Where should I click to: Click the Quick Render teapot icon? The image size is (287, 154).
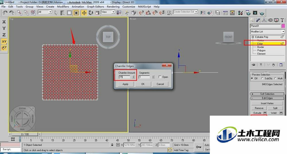point(262,13)
